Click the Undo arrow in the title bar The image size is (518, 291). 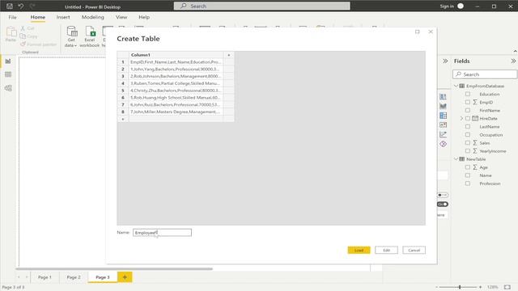point(21,6)
